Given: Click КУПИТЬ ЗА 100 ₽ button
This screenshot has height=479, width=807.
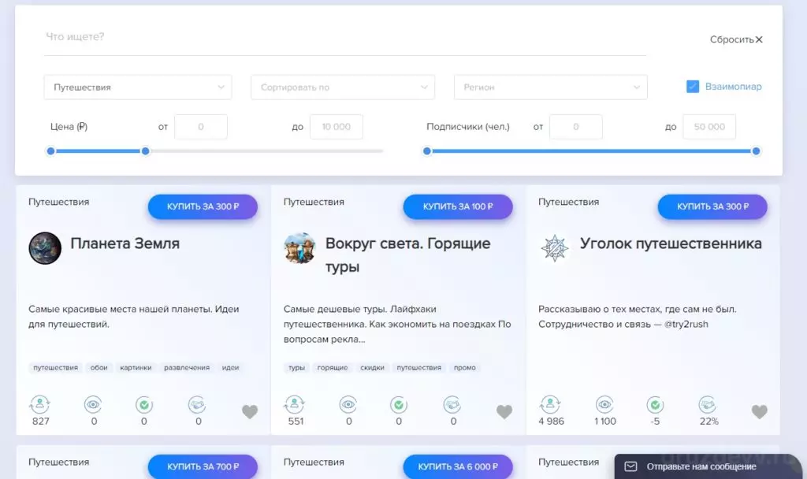Looking at the screenshot, I should pos(458,206).
